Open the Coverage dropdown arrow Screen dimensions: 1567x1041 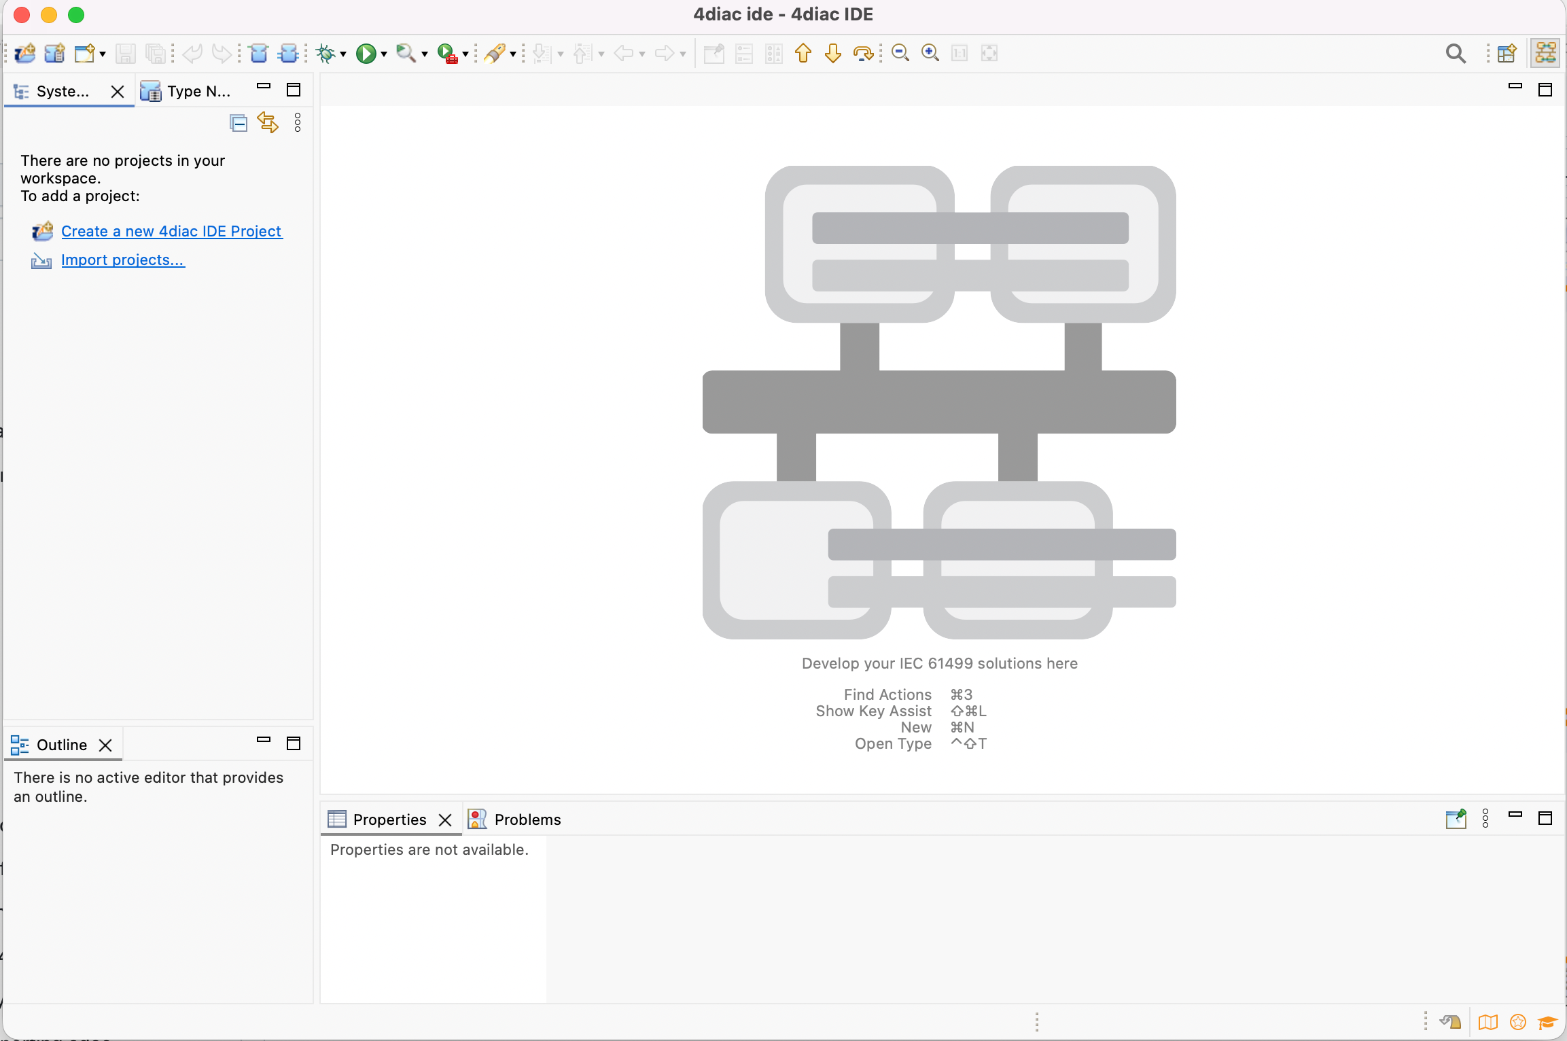click(x=425, y=54)
